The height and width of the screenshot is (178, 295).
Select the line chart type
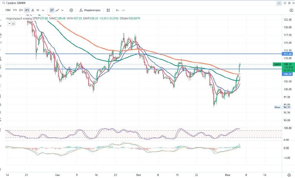point(58,10)
